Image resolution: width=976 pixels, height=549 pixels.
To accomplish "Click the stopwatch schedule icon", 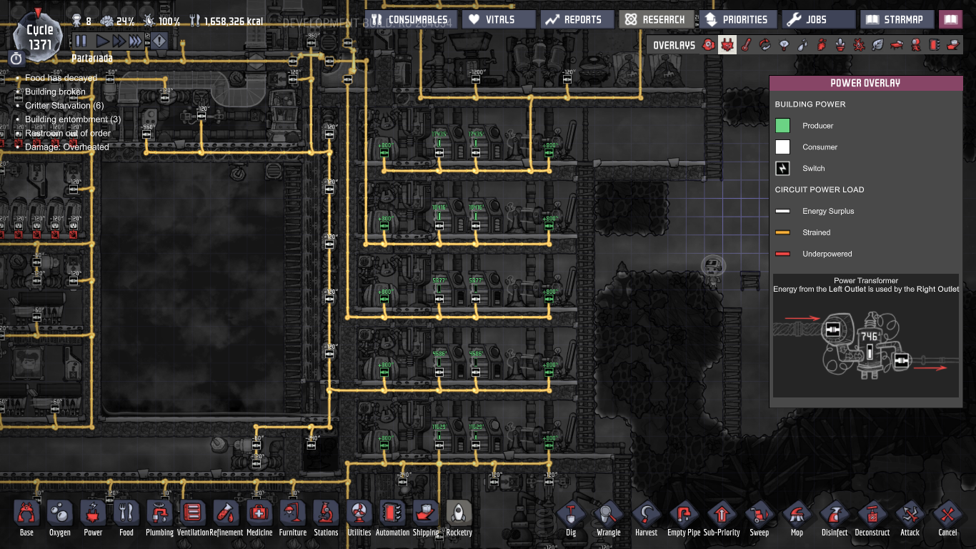I will point(17,58).
